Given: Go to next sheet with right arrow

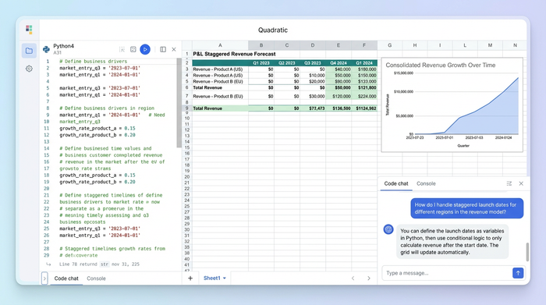Looking at the screenshot, I should tap(369, 278).
